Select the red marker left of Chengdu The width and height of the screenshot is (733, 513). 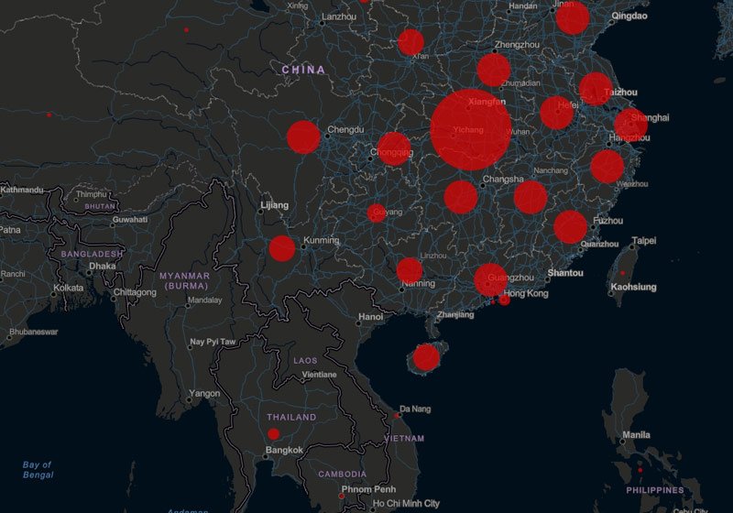point(303,137)
